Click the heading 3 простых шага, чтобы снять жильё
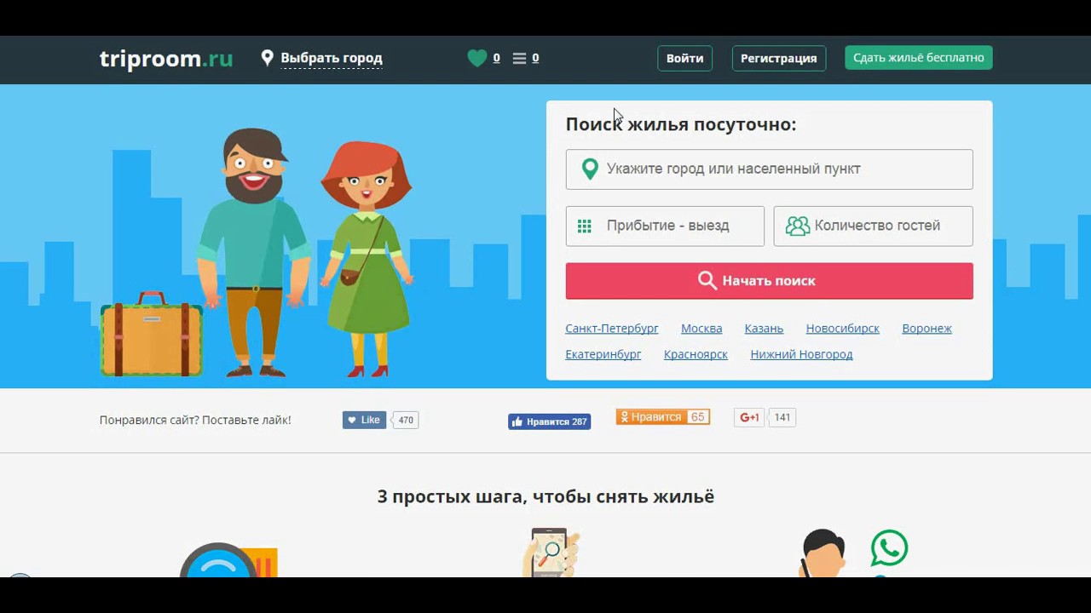The width and height of the screenshot is (1091, 613). tap(545, 496)
